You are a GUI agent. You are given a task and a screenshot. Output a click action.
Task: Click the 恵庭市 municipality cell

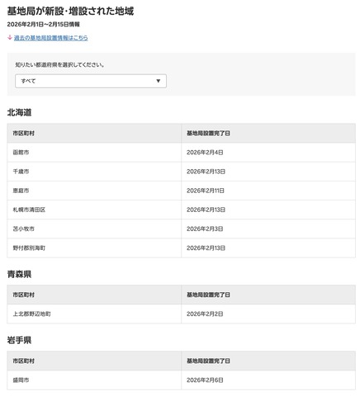[x=94, y=191]
